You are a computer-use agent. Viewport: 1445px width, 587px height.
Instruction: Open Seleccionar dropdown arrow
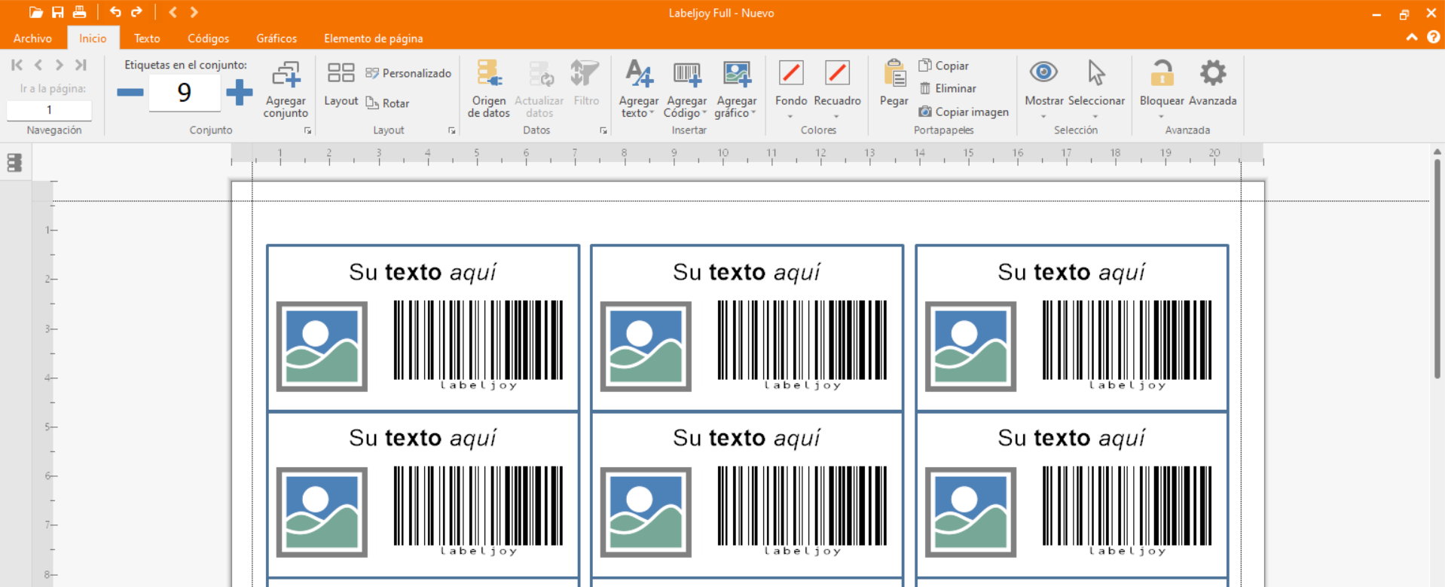pos(1095,117)
